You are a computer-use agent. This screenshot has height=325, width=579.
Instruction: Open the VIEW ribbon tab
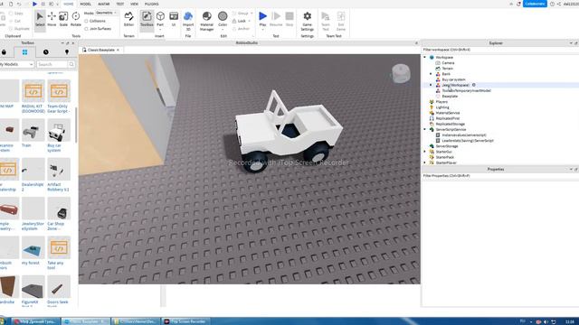[x=135, y=4]
